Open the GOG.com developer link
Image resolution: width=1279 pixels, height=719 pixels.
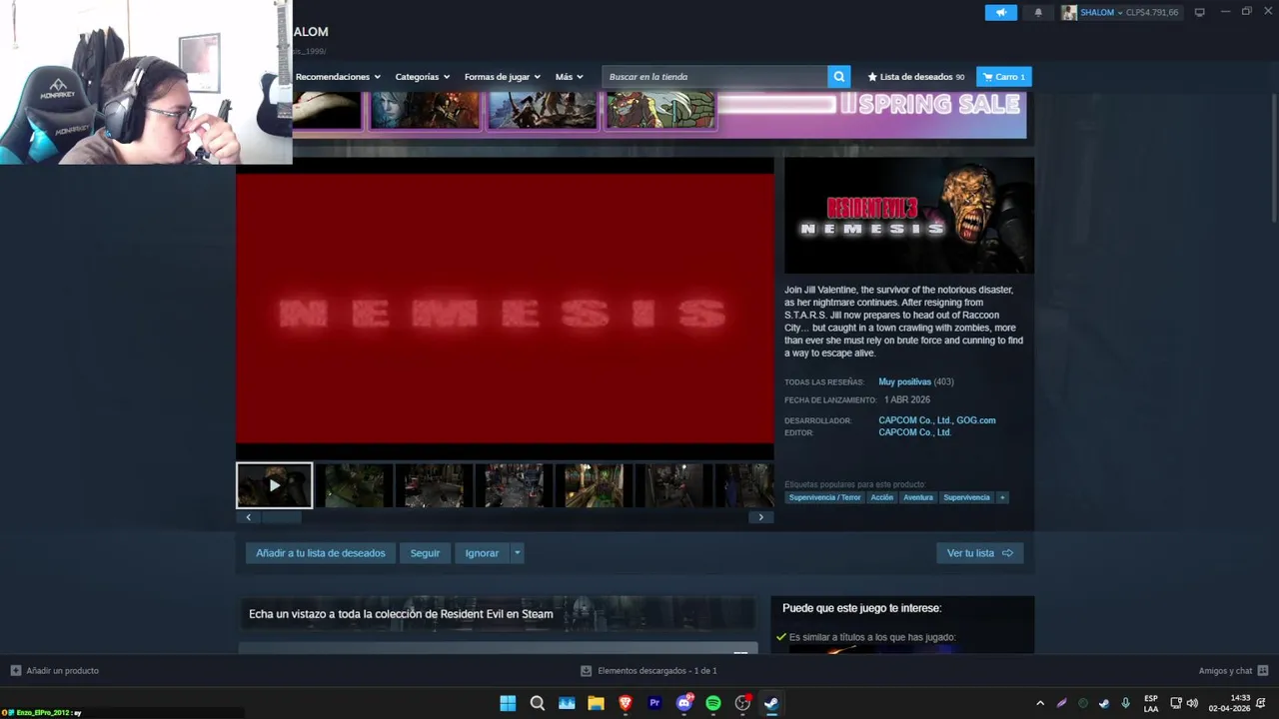coord(976,420)
